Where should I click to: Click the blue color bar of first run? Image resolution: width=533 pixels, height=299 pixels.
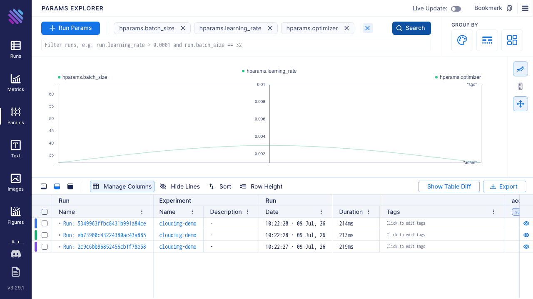pyautogui.click(x=36, y=223)
